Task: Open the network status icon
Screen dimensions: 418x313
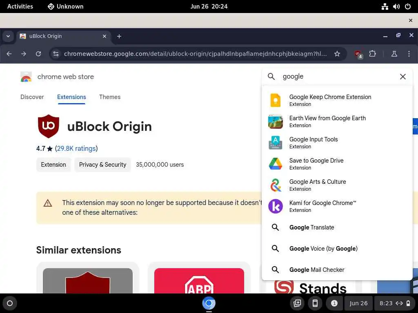Action: click(385, 7)
